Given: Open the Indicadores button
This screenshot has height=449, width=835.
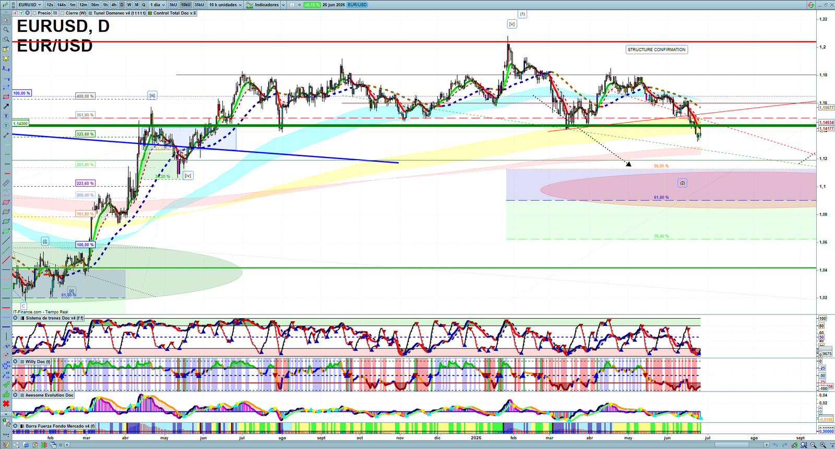Looking at the screenshot, I should pyautogui.click(x=267, y=5).
